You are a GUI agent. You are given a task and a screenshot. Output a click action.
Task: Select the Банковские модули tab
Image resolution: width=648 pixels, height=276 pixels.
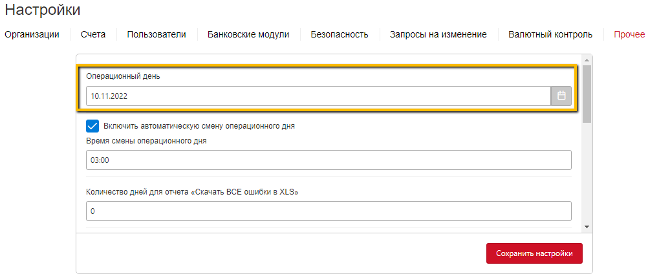coord(248,35)
